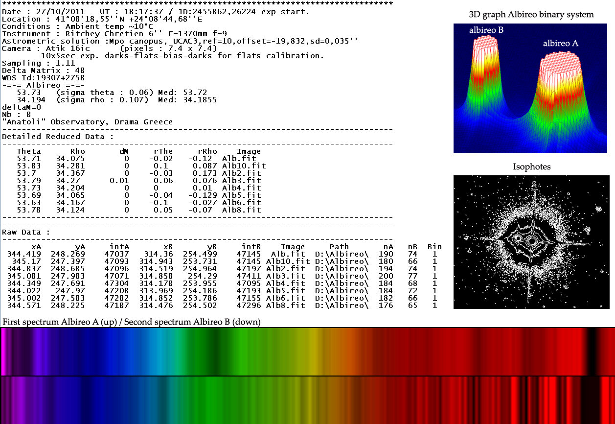This screenshot has height=424, width=615.
Task: Click the nB value 77
Action: pos(413,276)
